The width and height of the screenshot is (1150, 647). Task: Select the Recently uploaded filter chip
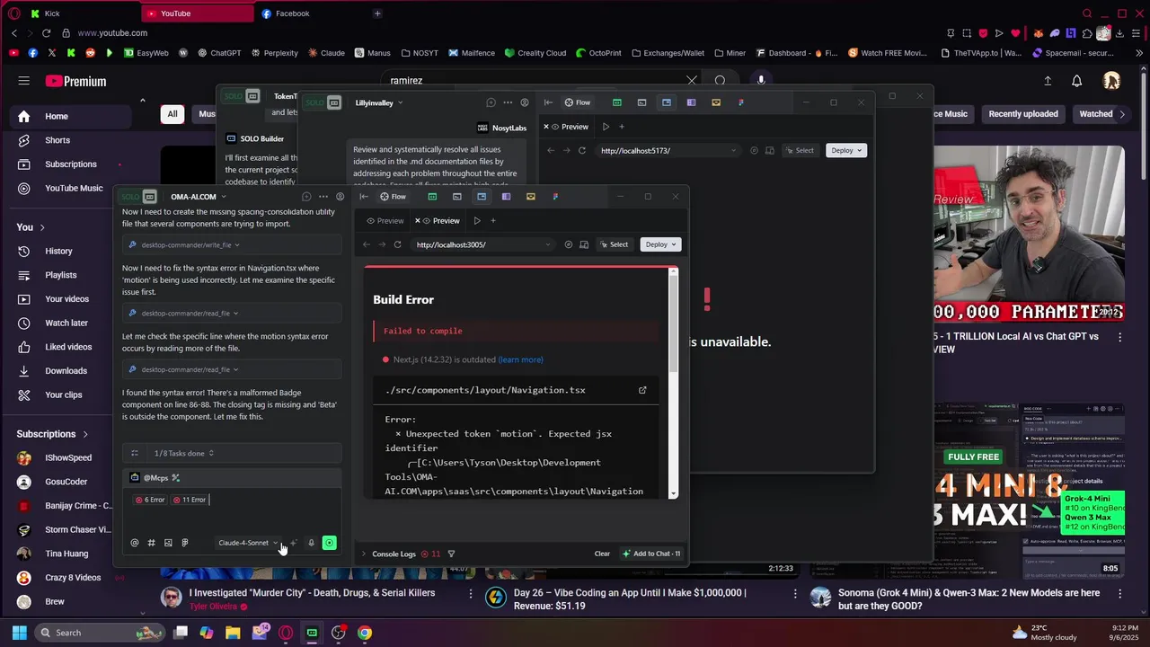tap(1023, 114)
